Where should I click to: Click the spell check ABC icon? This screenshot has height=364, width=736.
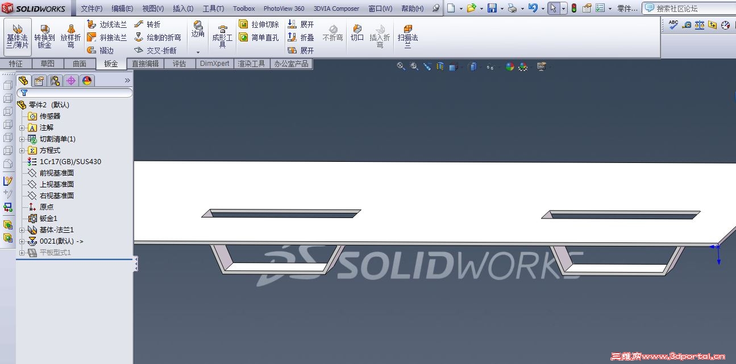click(x=673, y=25)
